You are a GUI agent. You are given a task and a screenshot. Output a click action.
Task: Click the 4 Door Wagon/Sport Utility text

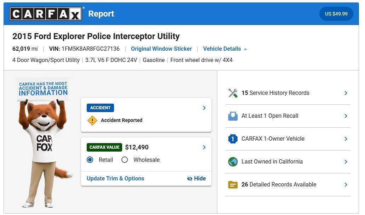pos(46,60)
